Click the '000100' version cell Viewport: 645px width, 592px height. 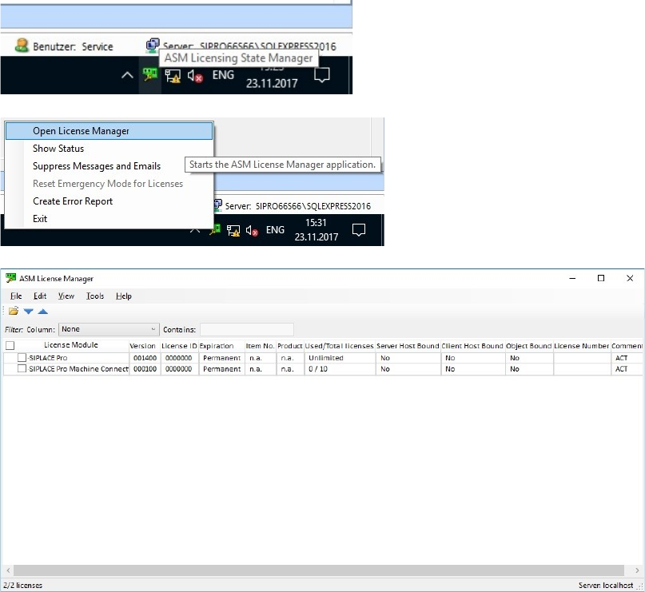pyautogui.click(x=145, y=369)
